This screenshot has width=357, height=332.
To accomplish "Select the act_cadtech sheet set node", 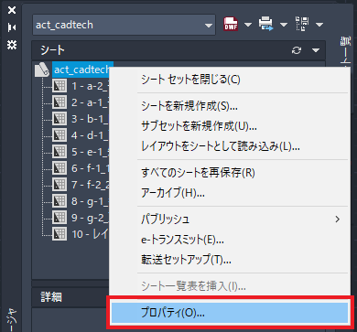I will click(x=81, y=70).
